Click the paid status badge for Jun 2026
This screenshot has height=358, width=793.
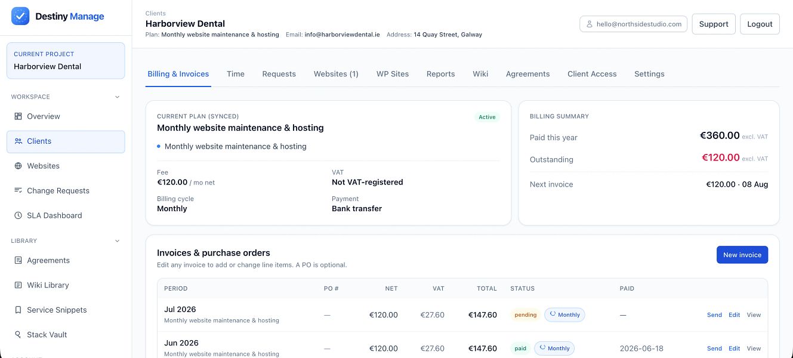point(520,348)
